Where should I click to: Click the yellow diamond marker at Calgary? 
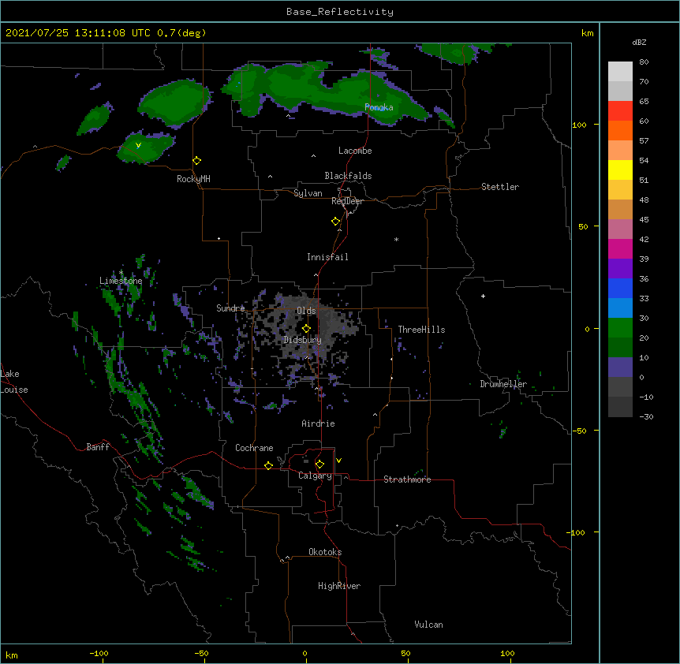[319, 464]
